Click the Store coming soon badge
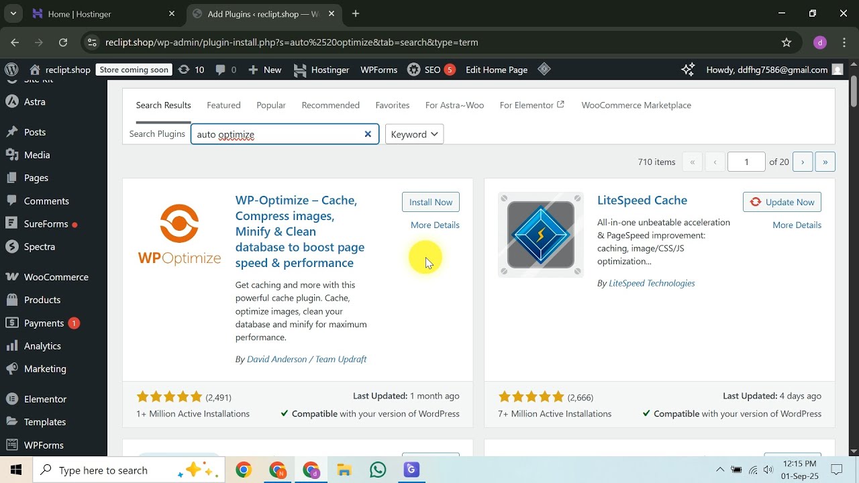The width and height of the screenshot is (859, 483). pyautogui.click(x=134, y=70)
